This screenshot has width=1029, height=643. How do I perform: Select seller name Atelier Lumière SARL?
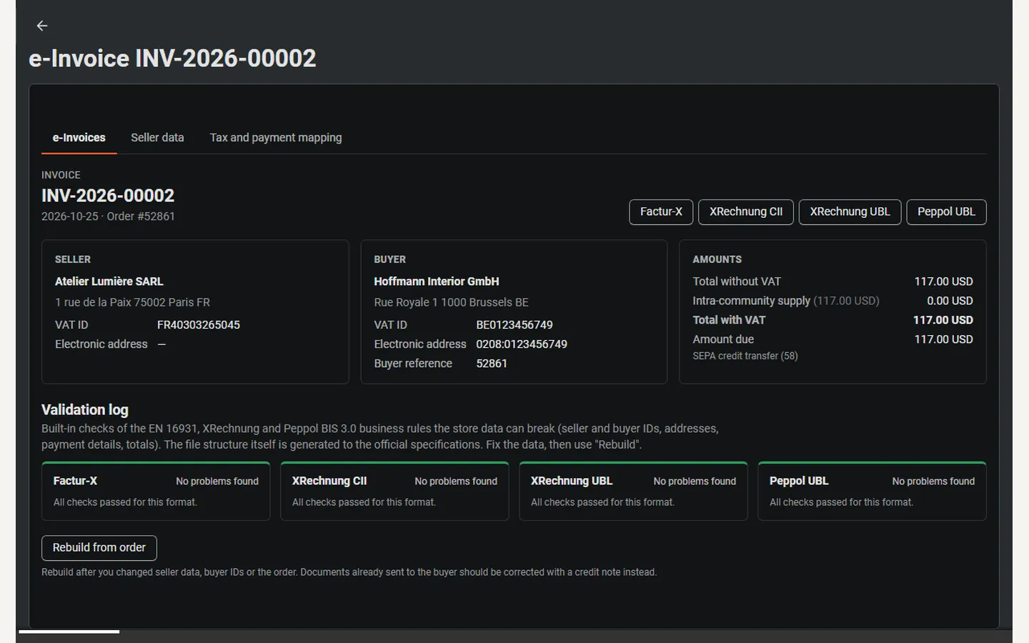click(109, 281)
